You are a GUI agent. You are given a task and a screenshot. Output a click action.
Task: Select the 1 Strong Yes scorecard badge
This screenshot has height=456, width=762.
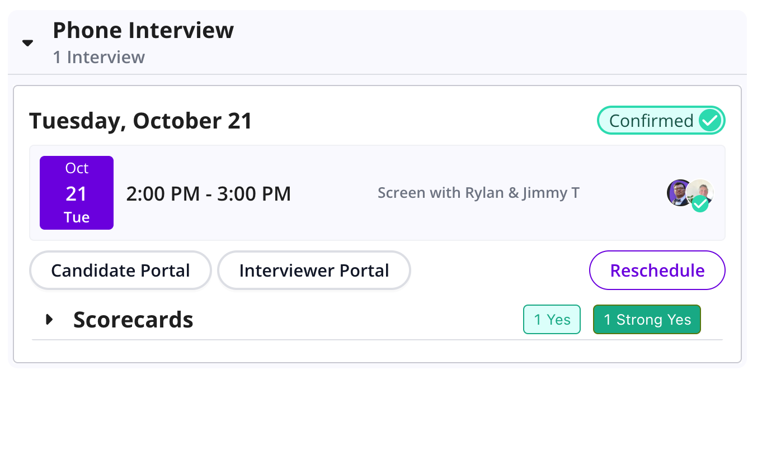click(647, 320)
